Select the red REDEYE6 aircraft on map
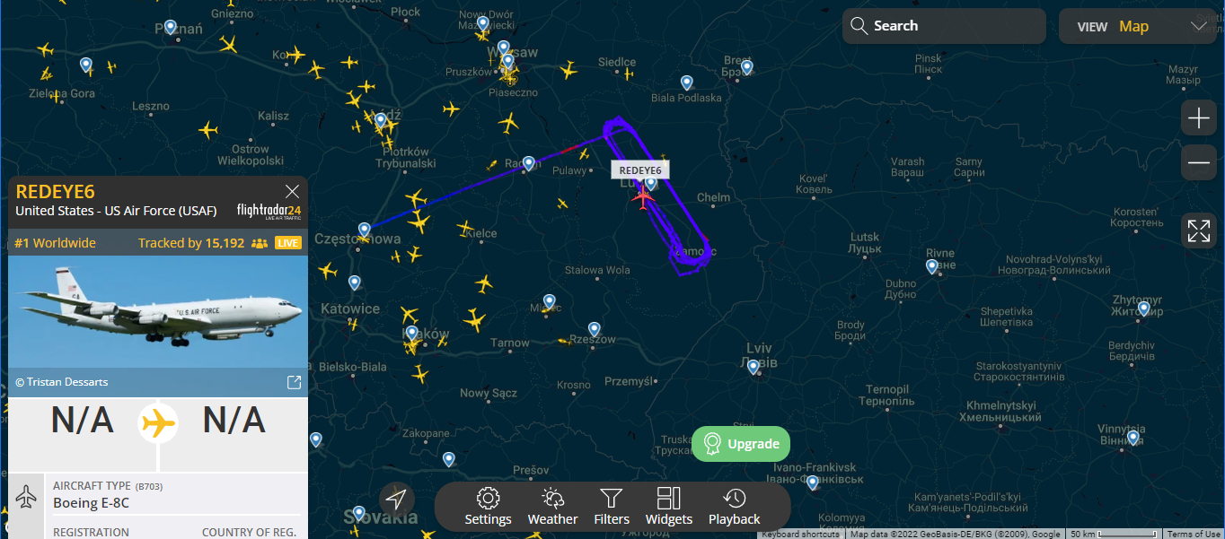The height and width of the screenshot is (539, 1225). pos(642,196)
